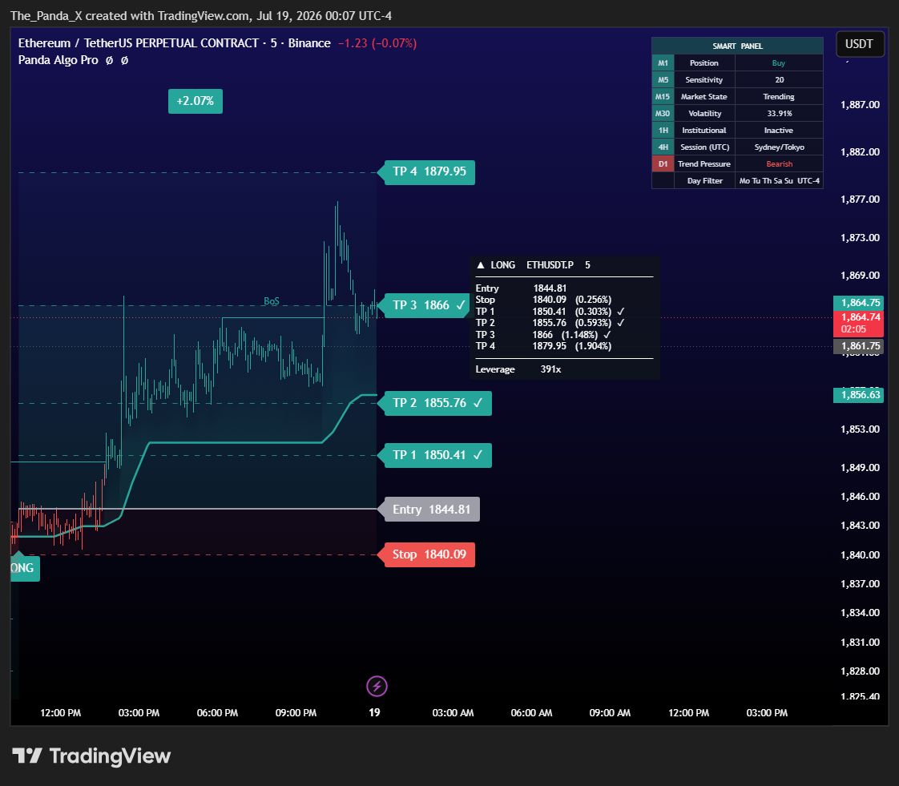
Task: Click the 1,840.00 price axis label
Action: coord(860,554)
